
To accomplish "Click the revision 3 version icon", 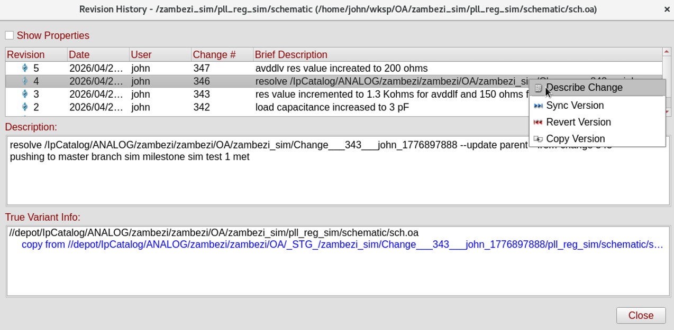I will point(24,94).
